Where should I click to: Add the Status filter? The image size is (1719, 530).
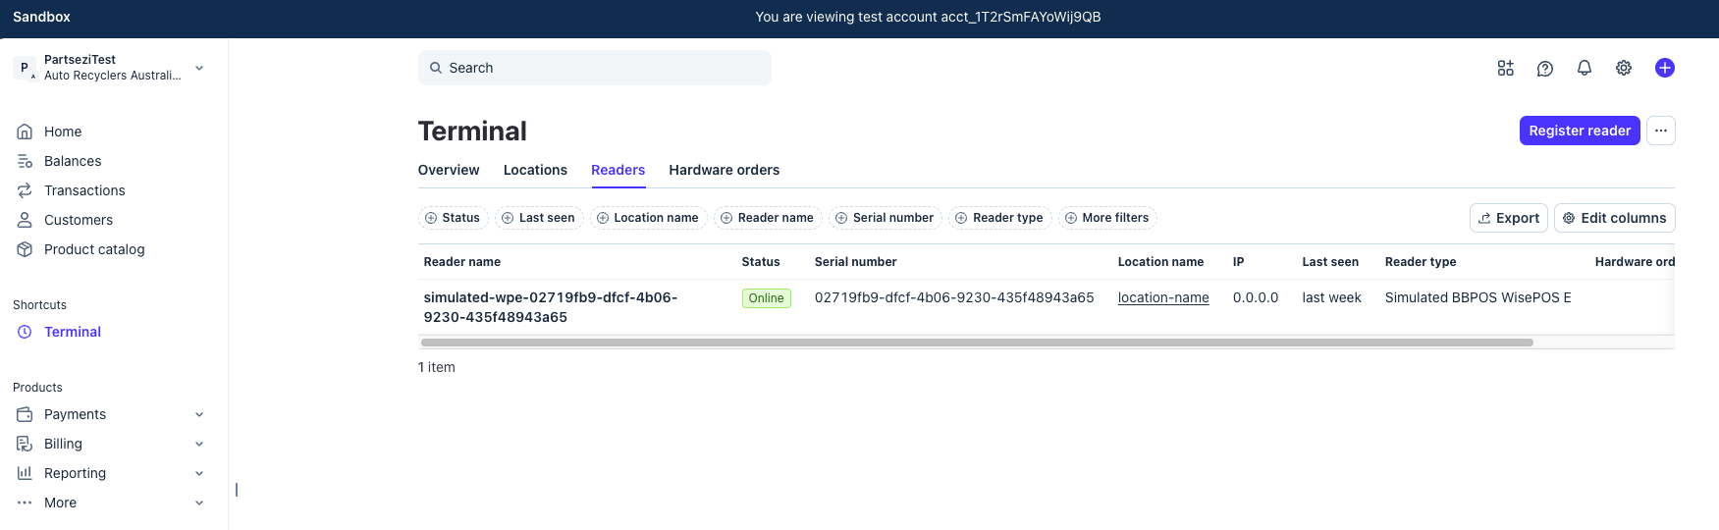click(452, 218)
